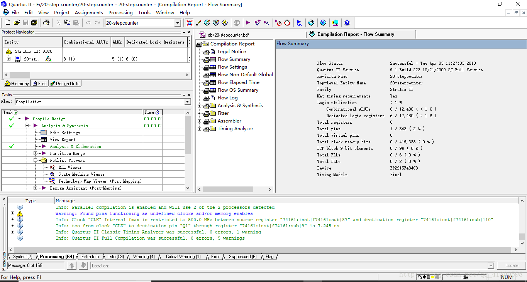The image size is (527, 282).
Task: Click the green checkmark beside Compile Design
Action: point(12,119)
